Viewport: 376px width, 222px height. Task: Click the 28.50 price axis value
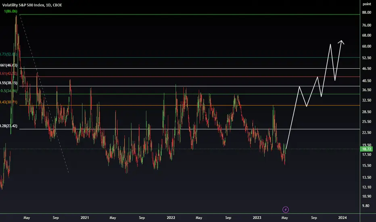tap(366, 112)
